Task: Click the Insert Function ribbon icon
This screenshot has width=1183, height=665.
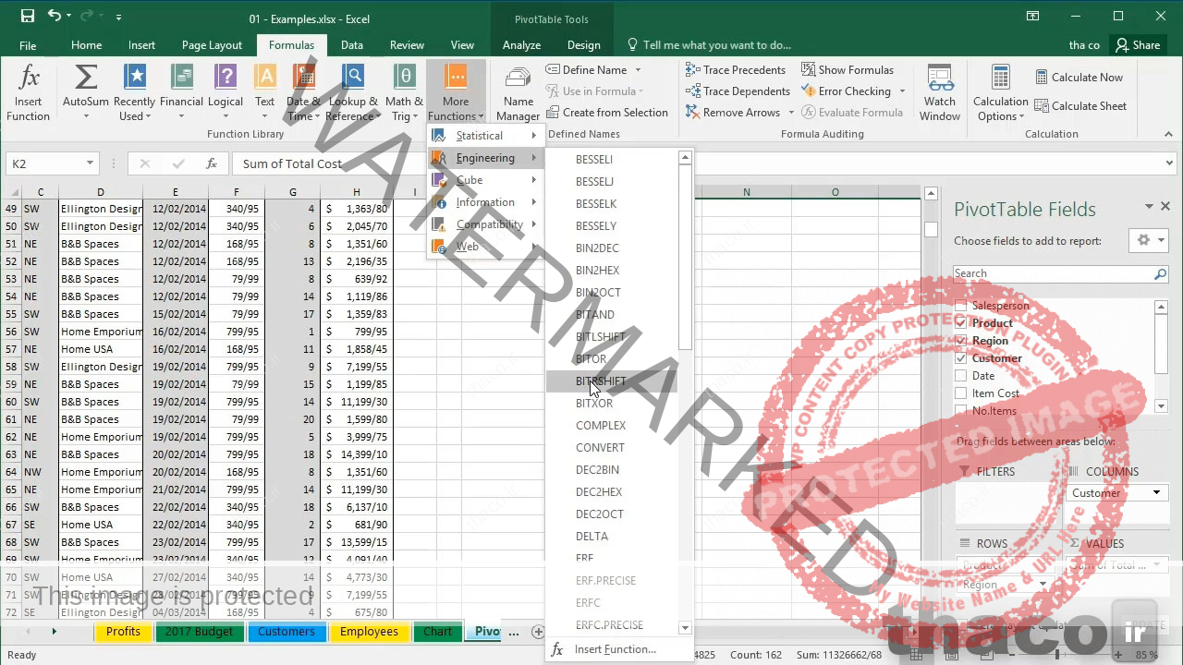Action: (x=29, y=92)
